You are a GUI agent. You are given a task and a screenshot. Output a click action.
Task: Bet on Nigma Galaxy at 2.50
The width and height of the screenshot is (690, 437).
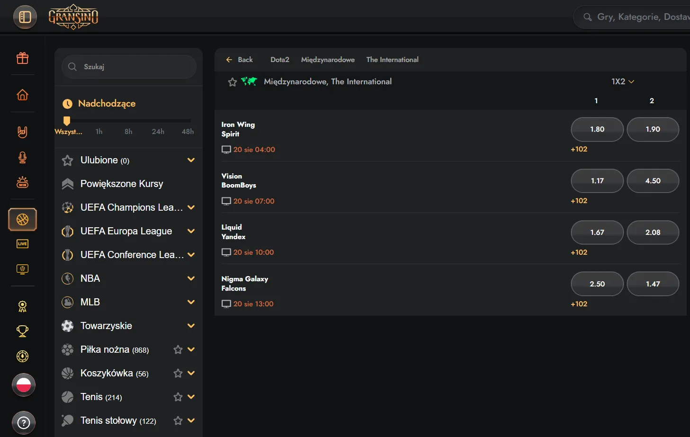(597, 284)
